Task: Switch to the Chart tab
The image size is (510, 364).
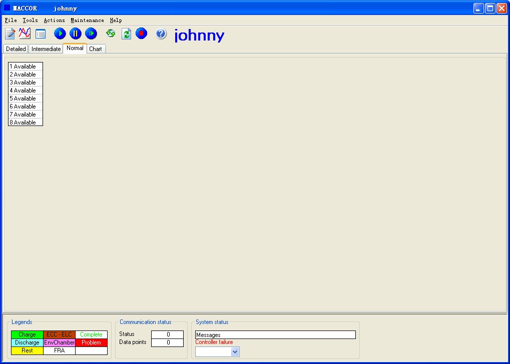Action: [x=96, y=49]
